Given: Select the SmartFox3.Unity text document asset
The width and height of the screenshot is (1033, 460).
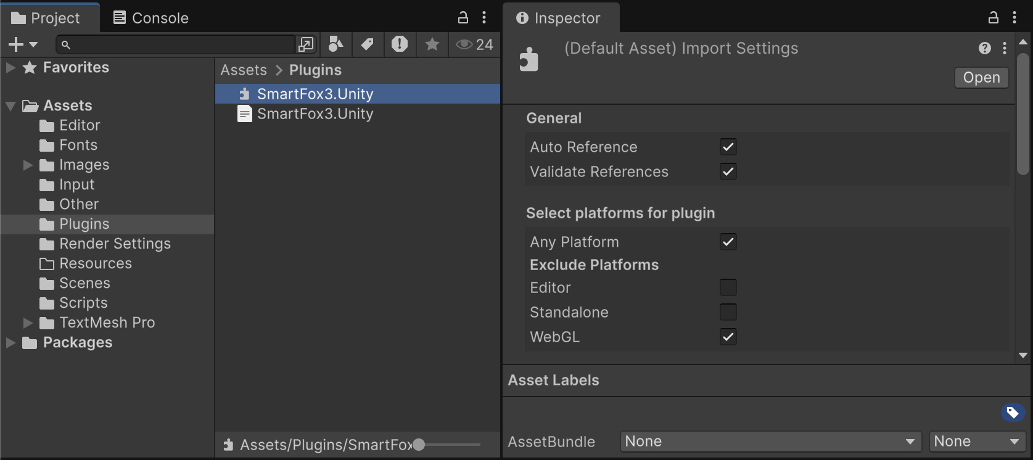Looking at the screenshot, I should pyautogui.click(x=358, y=113).
